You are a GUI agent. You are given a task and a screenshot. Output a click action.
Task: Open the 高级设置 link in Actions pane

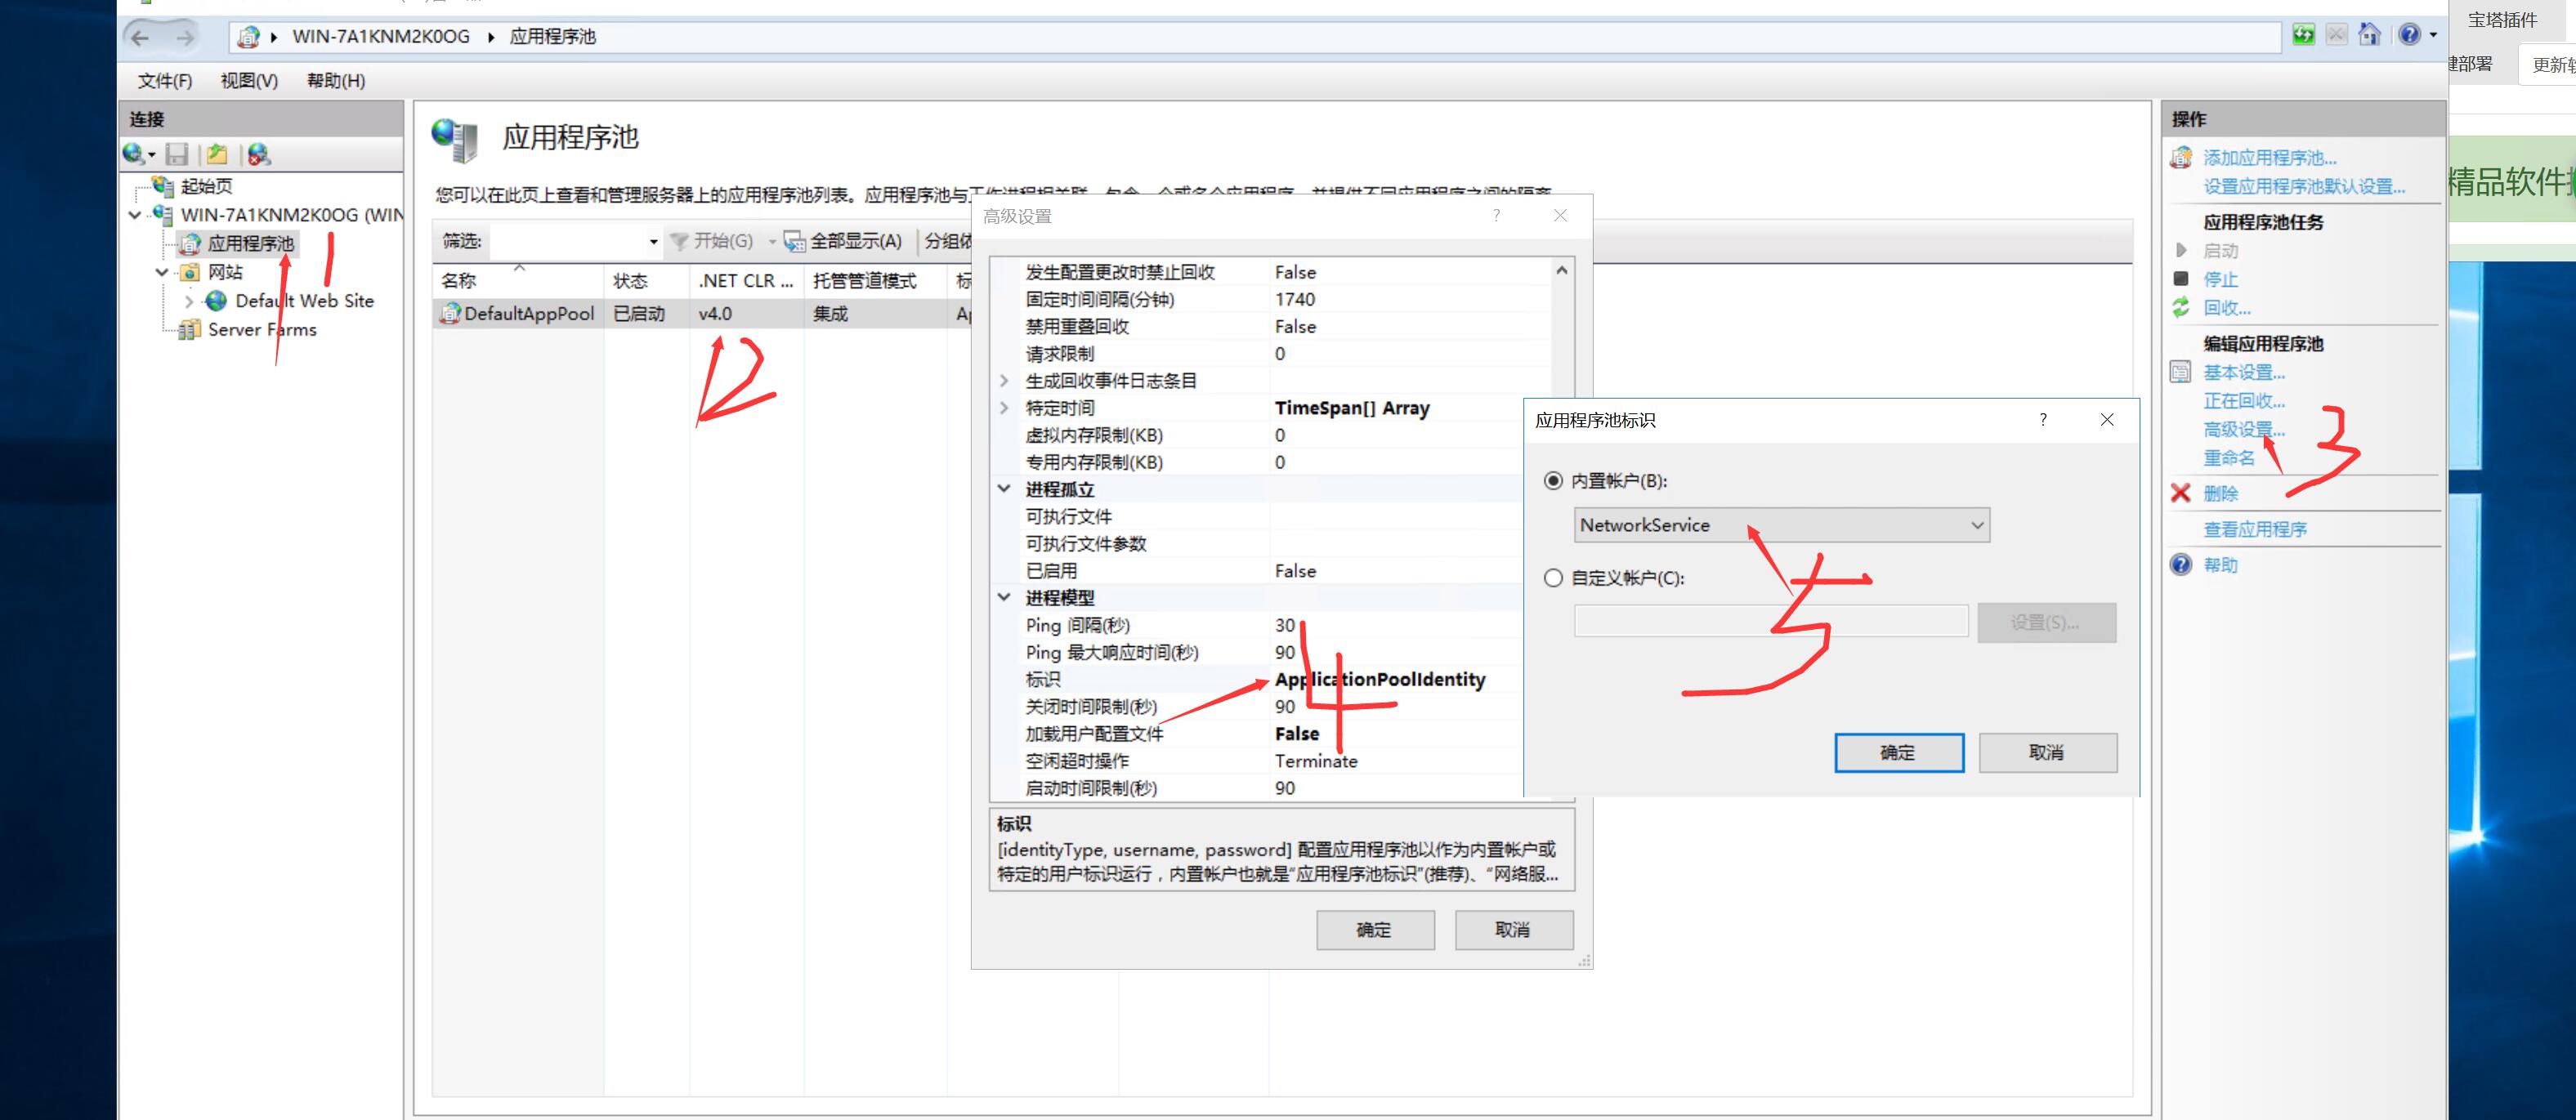2244,430
